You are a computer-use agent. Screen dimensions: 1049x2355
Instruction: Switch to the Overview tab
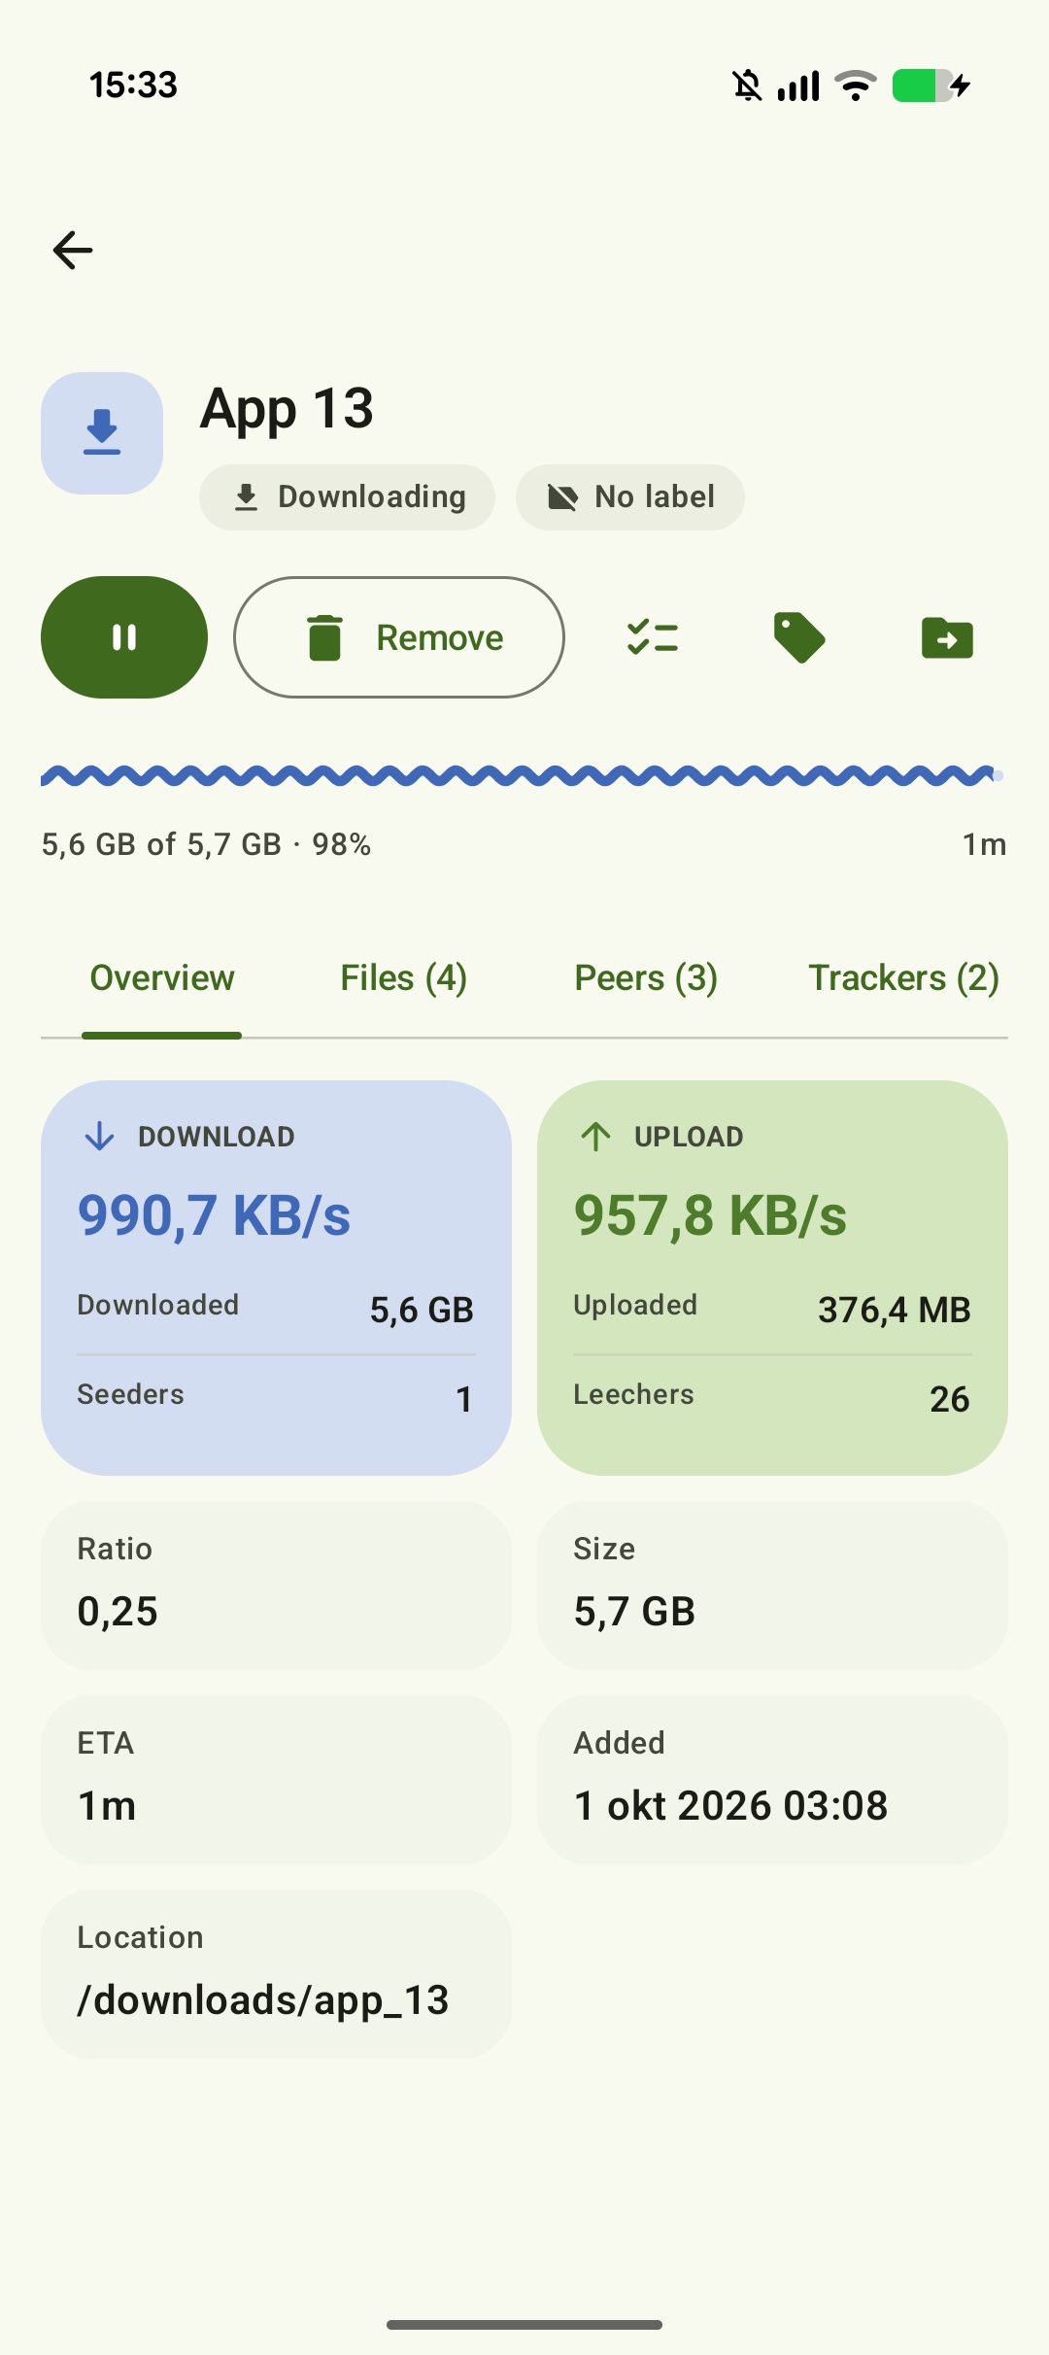[x=162, y=978]
